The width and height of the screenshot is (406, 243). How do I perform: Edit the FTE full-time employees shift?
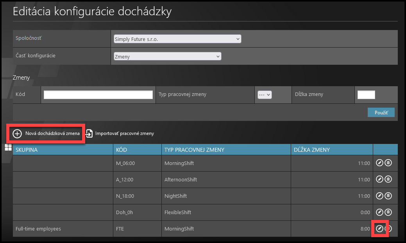[x=379, y=229]
